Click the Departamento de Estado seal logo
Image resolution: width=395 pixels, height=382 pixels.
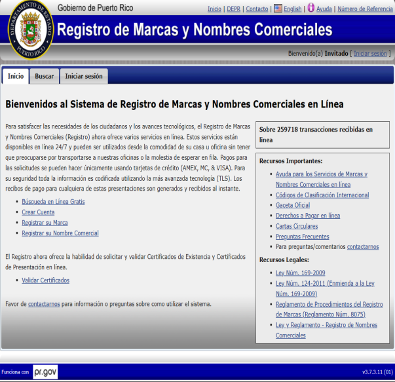tap(31, 30)
